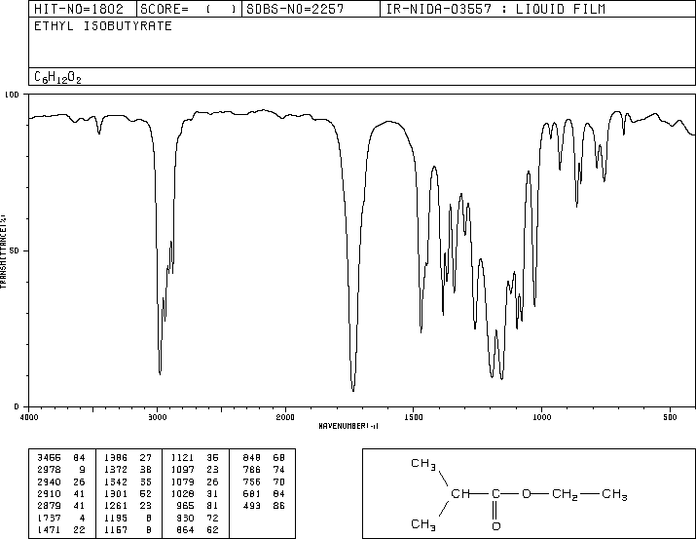Viewport: 696px width, 539px height.
Task: Click transmittance value 9 beside 2978
Action: 83,470
